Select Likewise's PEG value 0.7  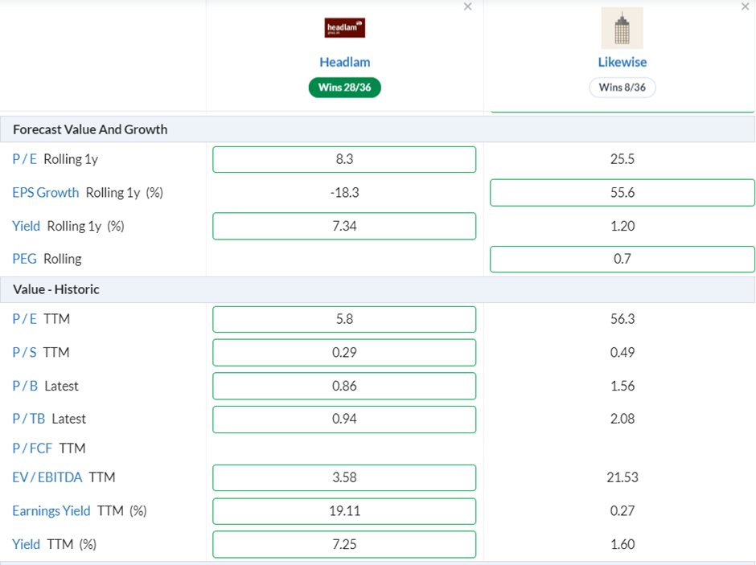coord(622,259)
